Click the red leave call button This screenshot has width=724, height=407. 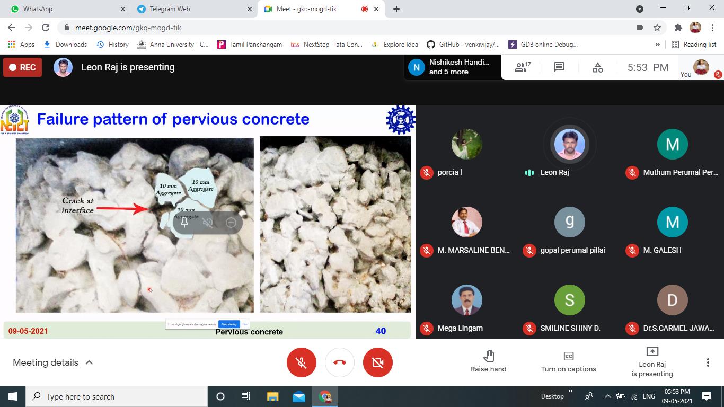[x=339, y=362]
